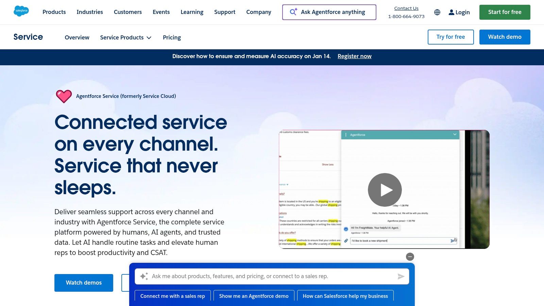
Task: Click the heart icon above the headline
Action: click(64, 96)
